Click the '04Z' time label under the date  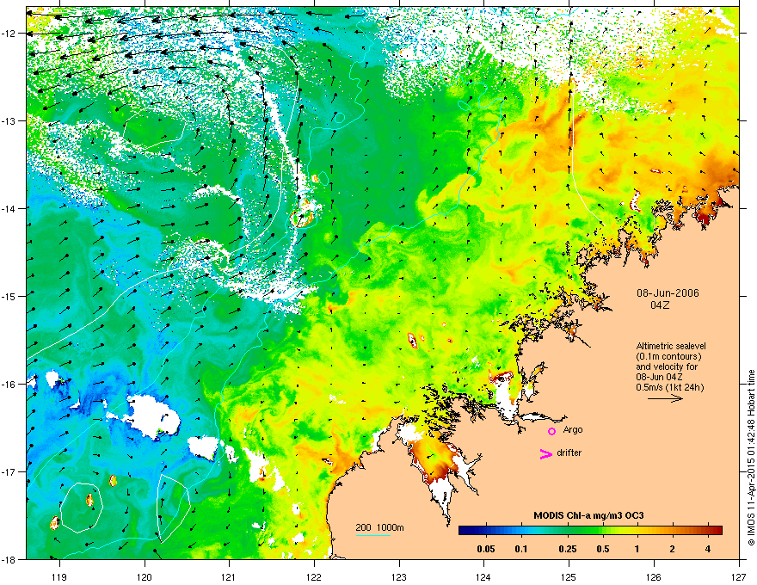(660, 305)
